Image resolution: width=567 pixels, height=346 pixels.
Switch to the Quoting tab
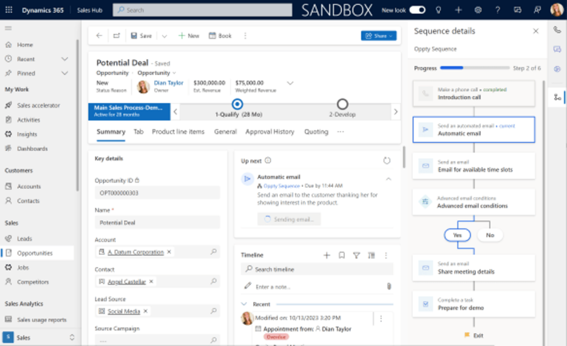316,132
